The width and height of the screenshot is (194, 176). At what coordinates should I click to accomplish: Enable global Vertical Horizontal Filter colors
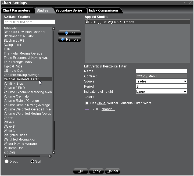pos(87,103)
